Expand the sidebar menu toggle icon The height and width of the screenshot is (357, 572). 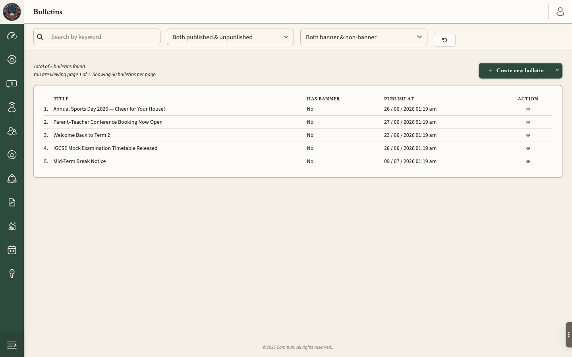click(x=12, y=345)
